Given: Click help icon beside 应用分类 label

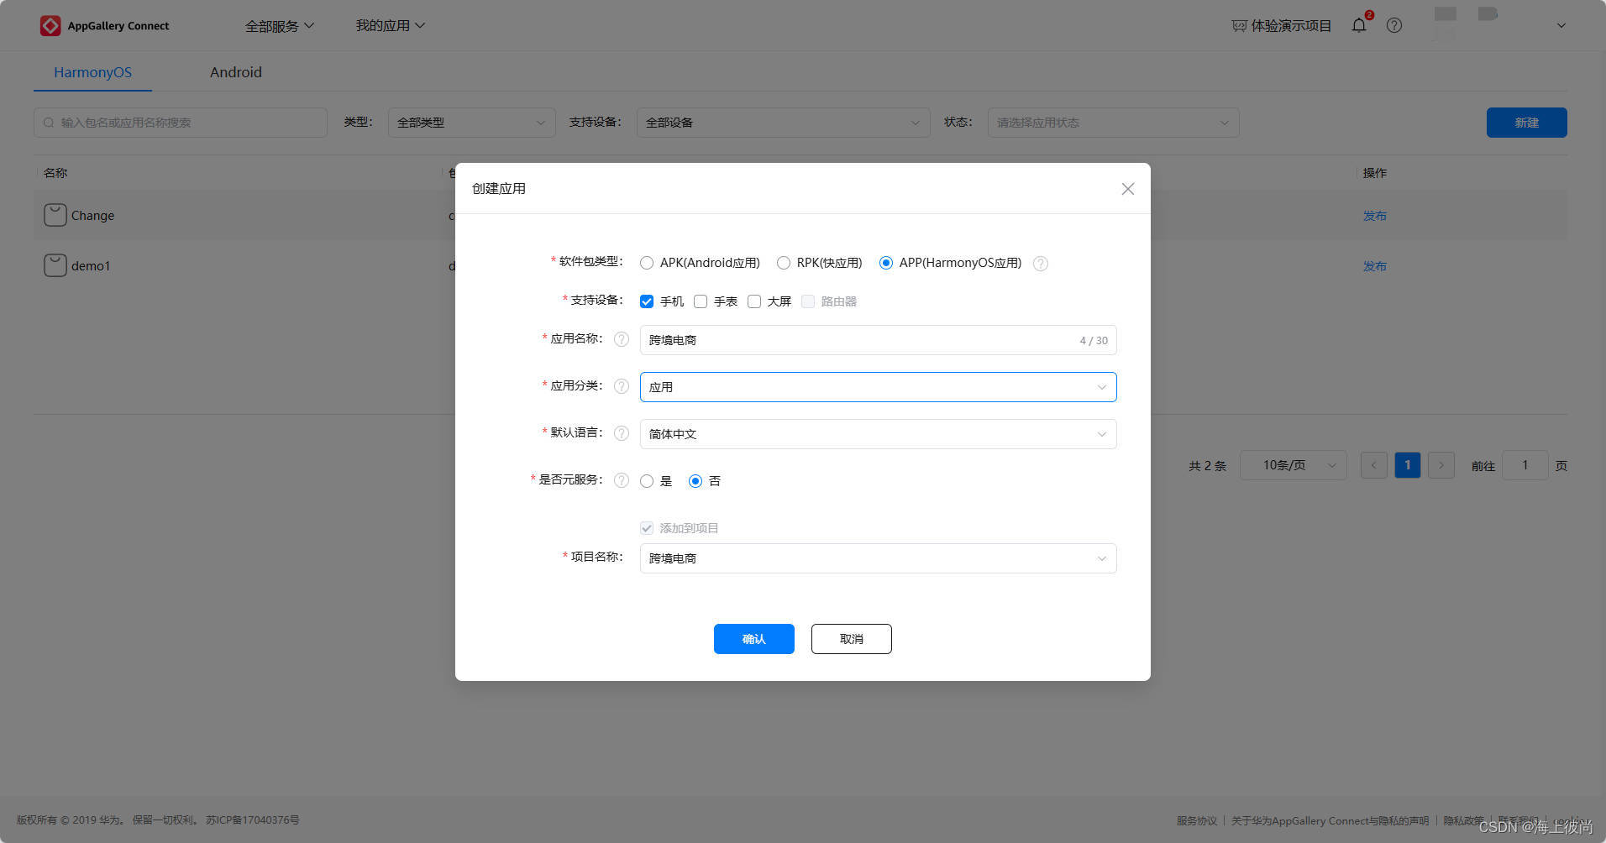Looking at the screenshot, I should [x=622, y=386].
